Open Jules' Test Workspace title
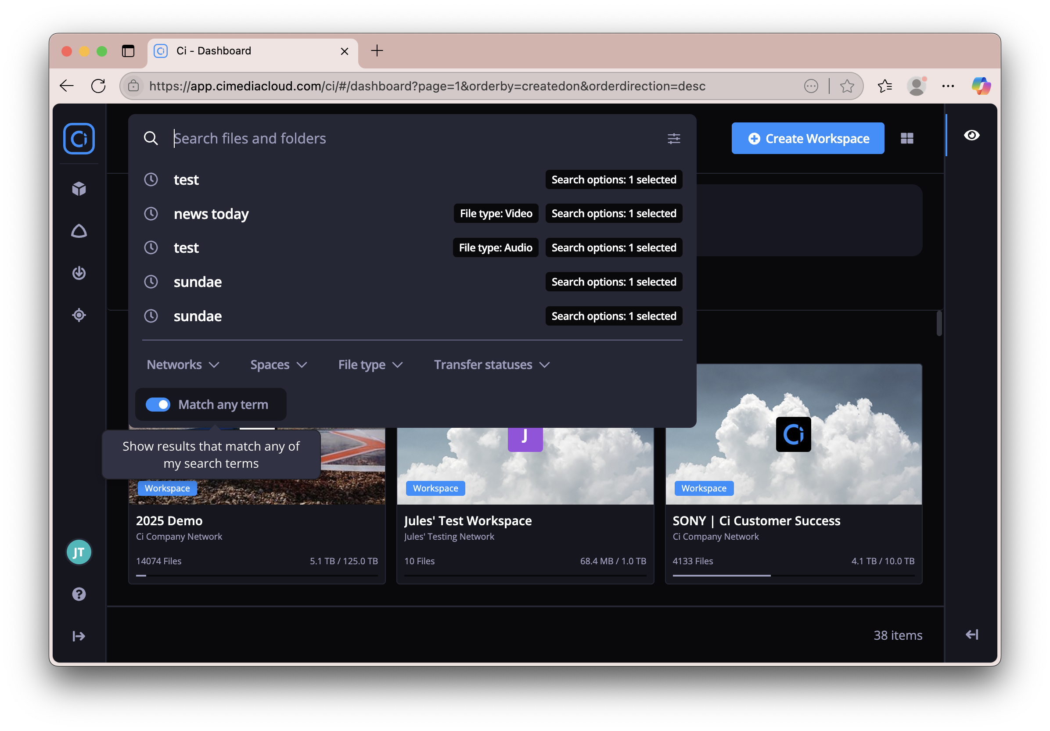 (x=468, y=521)
